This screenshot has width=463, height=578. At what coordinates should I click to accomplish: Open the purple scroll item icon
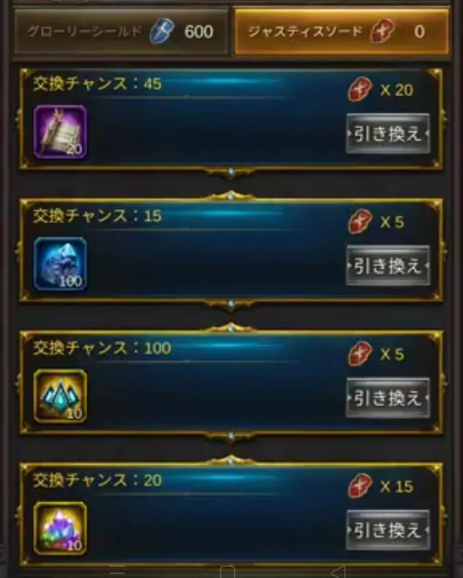[60, 132]
